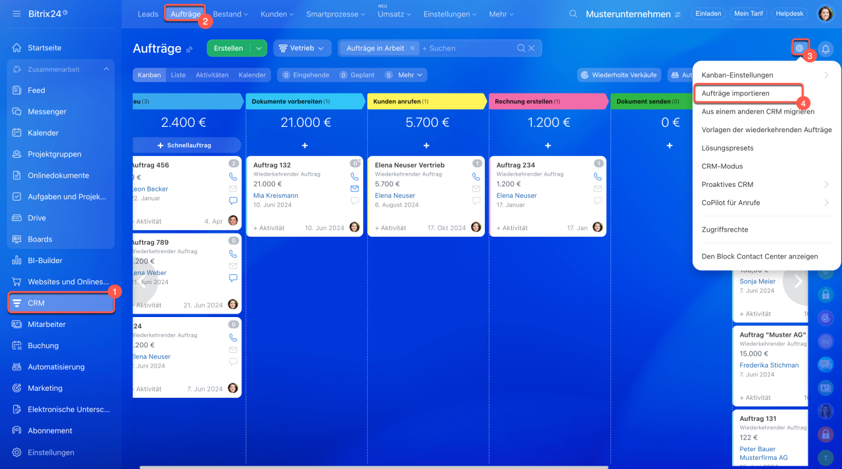Switch to the Liste view tab
The width and height of the screenshot is (842, 469).
click(178, 75)
